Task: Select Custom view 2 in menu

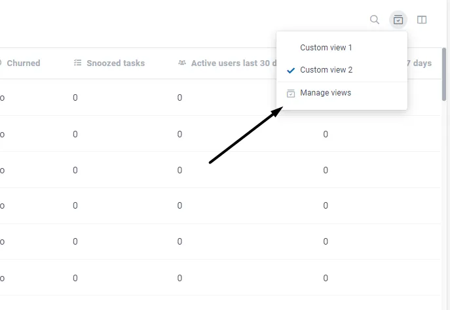Action: pyautogui.click(x=342, y=70)
